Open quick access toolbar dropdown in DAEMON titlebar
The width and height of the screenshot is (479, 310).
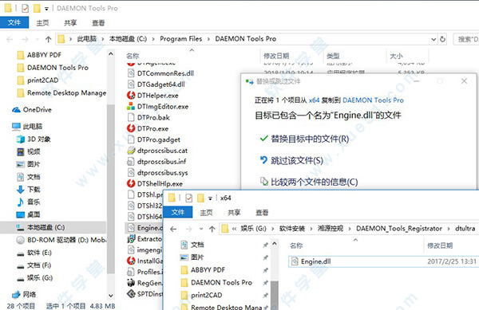pyautogui.click(x=46, y=9)
